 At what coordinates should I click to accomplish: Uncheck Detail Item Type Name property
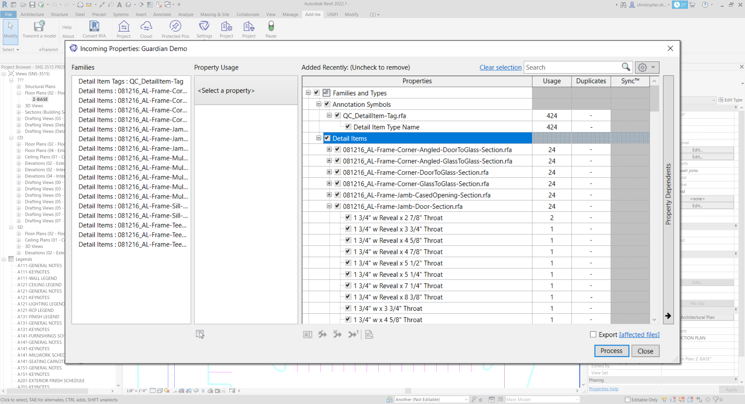coord(348,127)
